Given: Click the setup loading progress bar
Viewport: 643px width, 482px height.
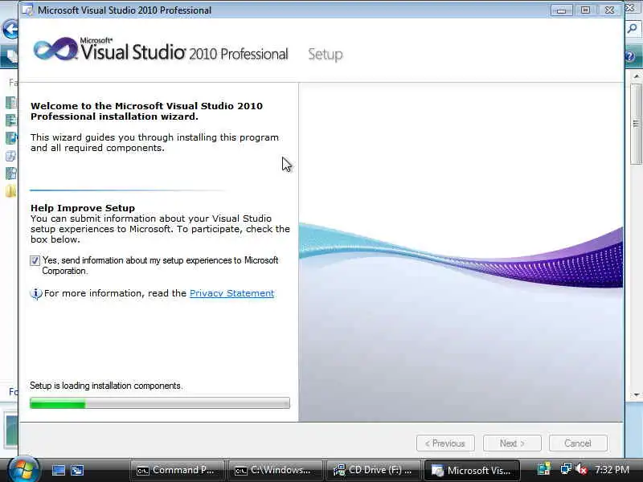Looking at the screenshot, I should click(160, 403).
